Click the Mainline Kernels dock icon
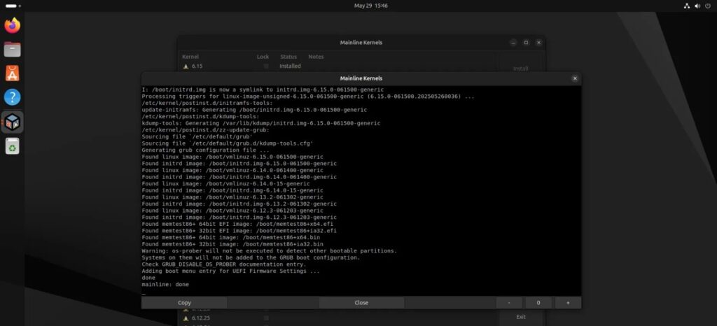The image size is (717, 326). click(12, 122)
